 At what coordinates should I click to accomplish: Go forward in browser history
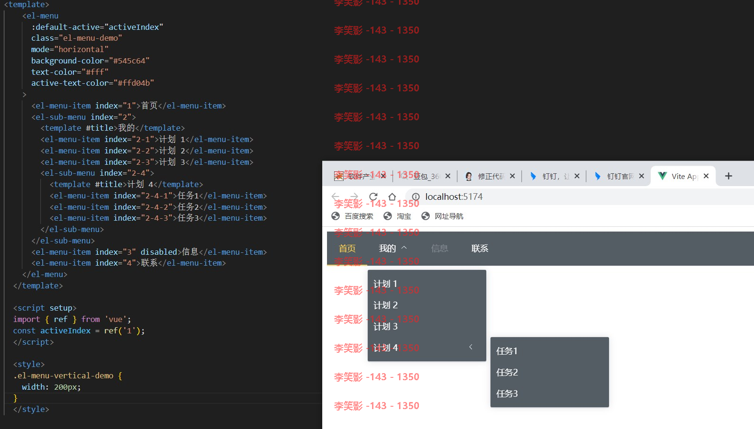354,197
